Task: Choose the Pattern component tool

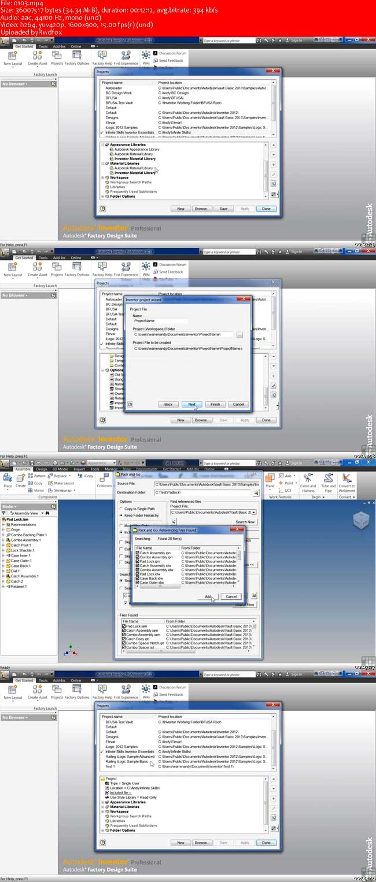Action: [37, 476]
